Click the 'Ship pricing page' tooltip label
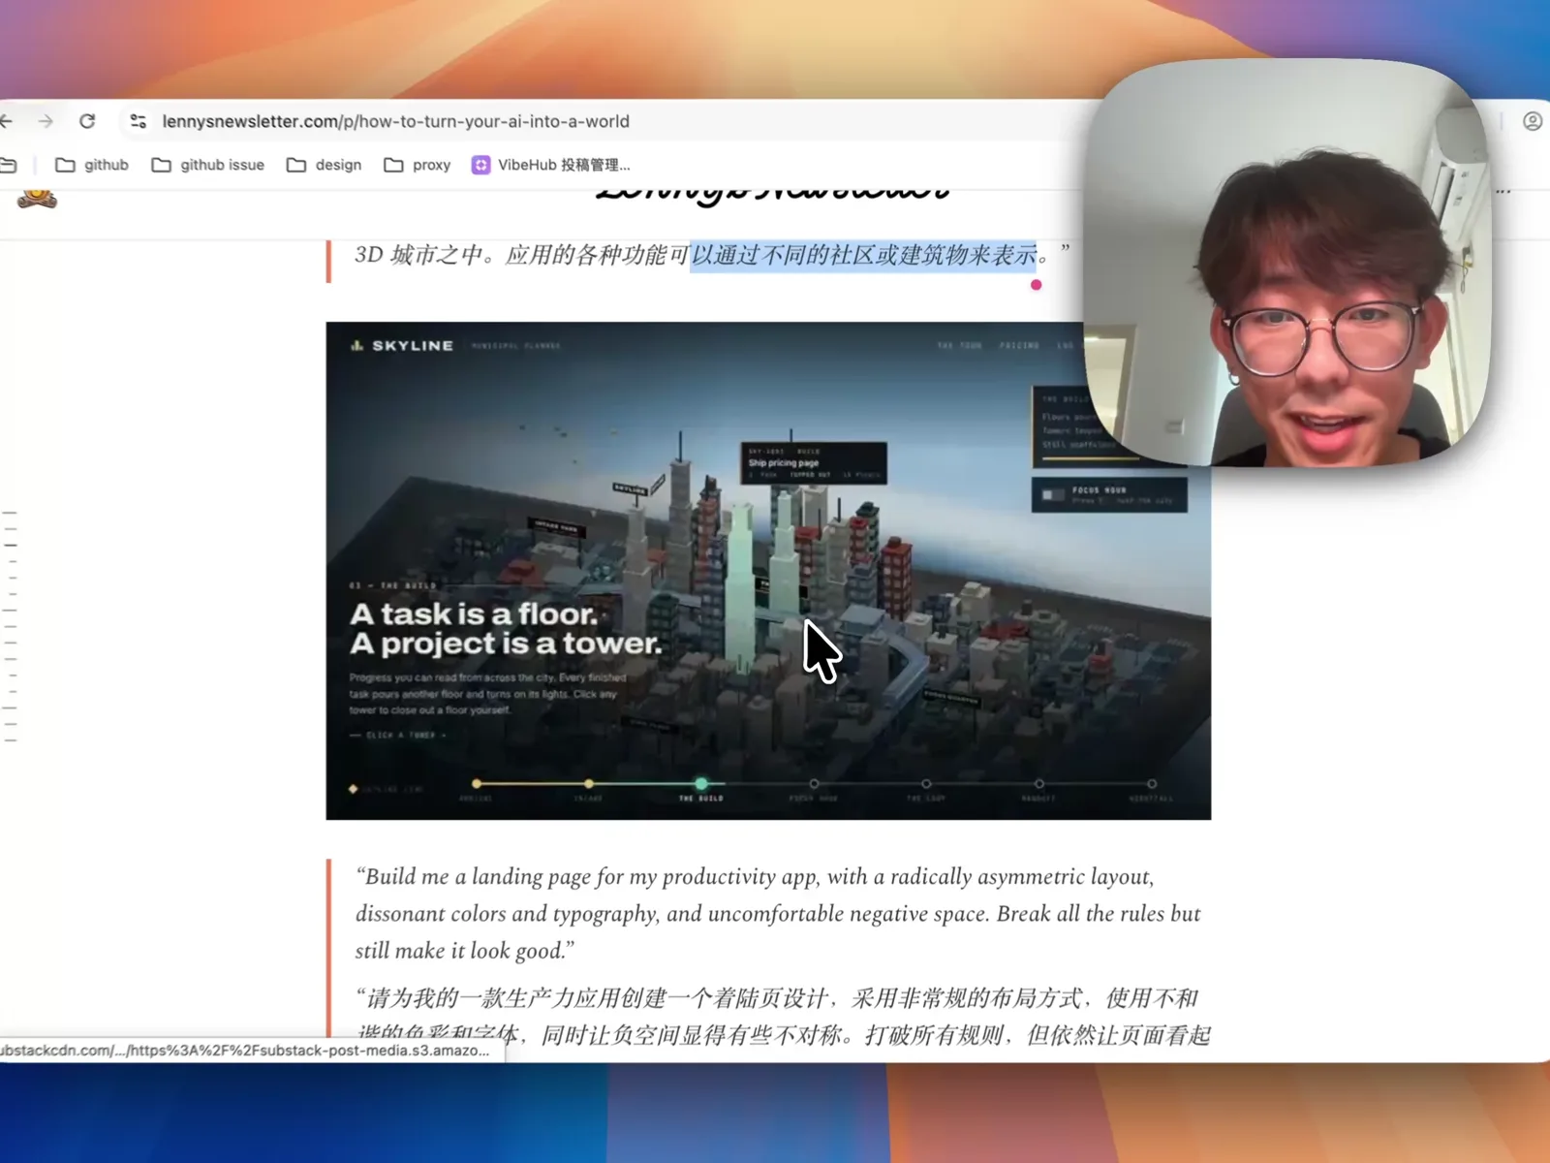The width and height of the screenshot is (1550, 1163). coord(784,463)
